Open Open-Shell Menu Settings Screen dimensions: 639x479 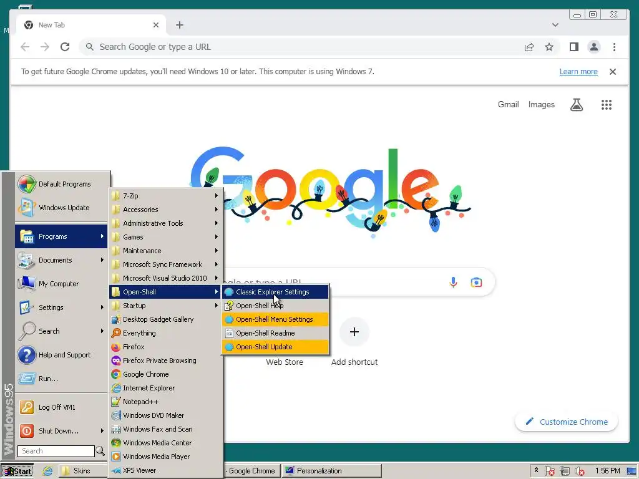(275, 319)
